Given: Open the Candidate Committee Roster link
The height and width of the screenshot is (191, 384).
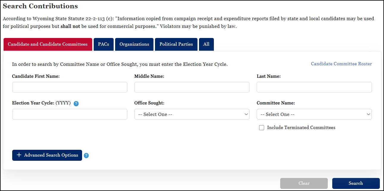Looking at the screenshot, I should click(x=341, y=64).
